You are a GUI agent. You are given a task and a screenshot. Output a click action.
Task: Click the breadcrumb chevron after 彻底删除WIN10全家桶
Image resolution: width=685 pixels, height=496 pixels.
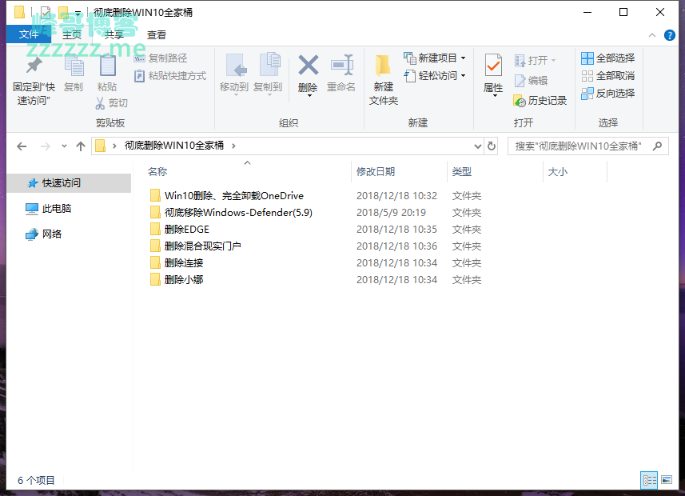pos(233,146)
